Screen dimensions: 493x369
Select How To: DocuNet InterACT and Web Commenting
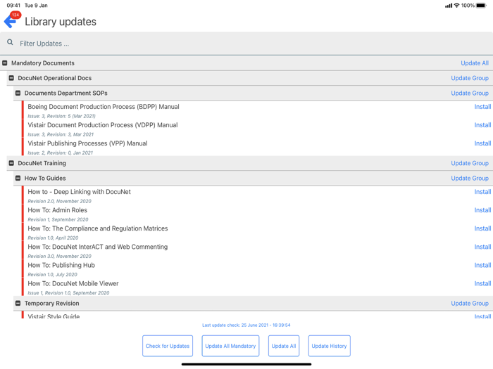point(98,247)
